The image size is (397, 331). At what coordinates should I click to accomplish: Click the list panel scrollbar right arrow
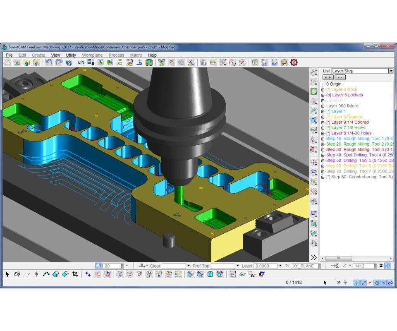pyautogui.click(x=391, y=258)
